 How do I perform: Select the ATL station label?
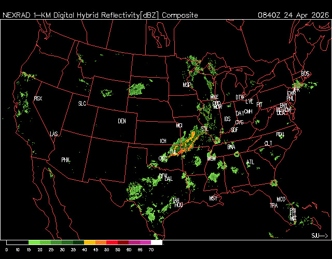pyautogui.click(x=251, y=162)
